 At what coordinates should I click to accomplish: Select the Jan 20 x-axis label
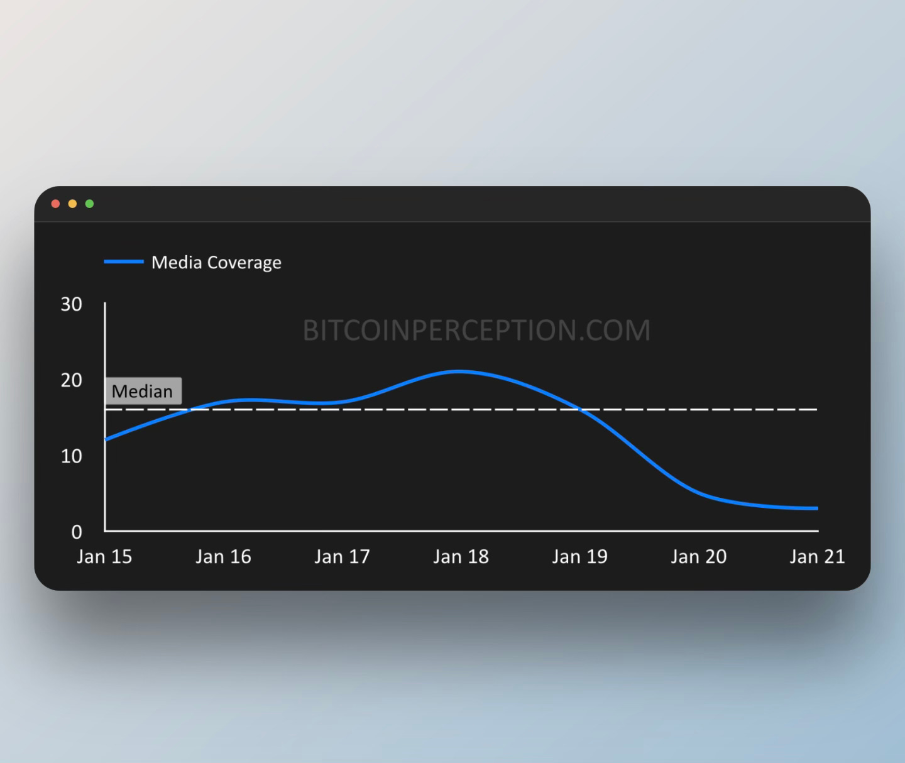(x=698, y=557)
